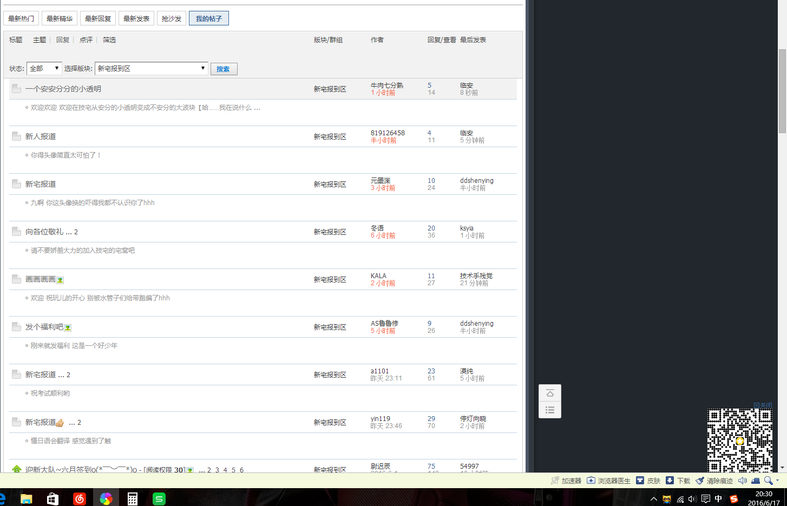Click 清除痕迹 to clear browsing traces
Image resolution: width=787 pixels, height=506 pixels.
[714, 481]
